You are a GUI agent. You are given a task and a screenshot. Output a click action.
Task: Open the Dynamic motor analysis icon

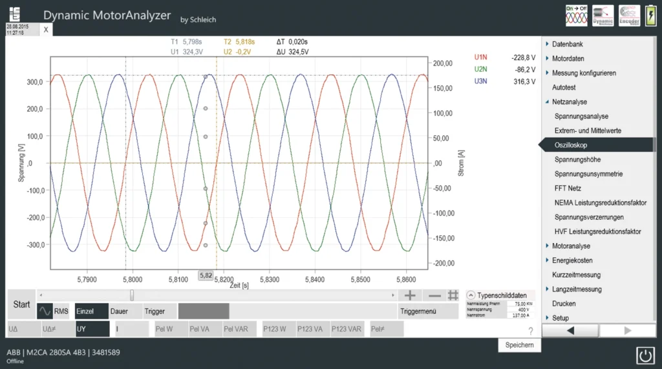click(603, 15)
